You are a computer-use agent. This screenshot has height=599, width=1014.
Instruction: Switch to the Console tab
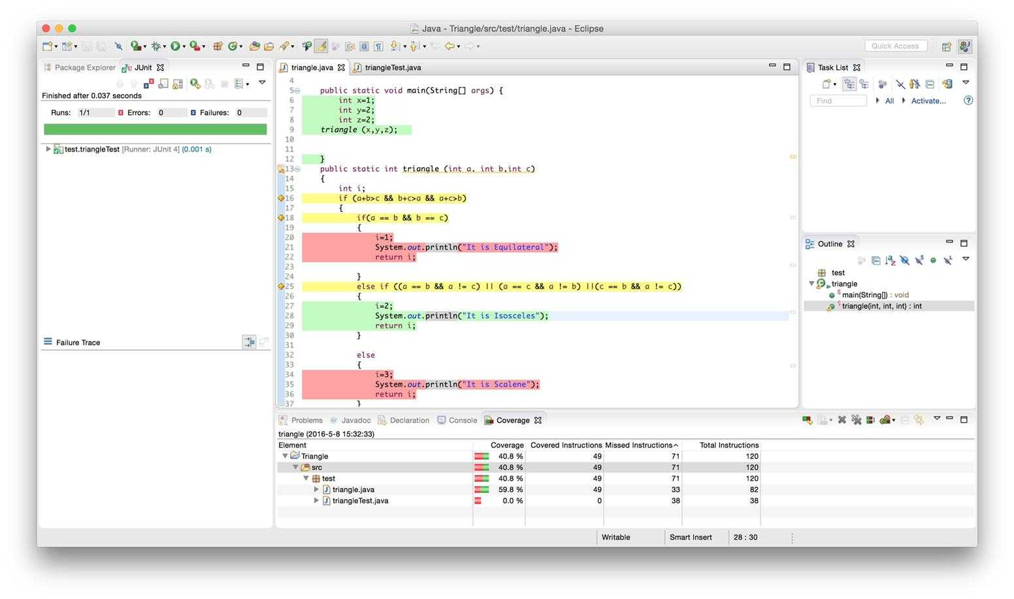(x=457, y=420)
